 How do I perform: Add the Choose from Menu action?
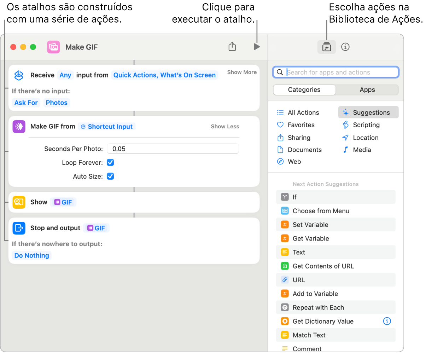click(321, 211)
